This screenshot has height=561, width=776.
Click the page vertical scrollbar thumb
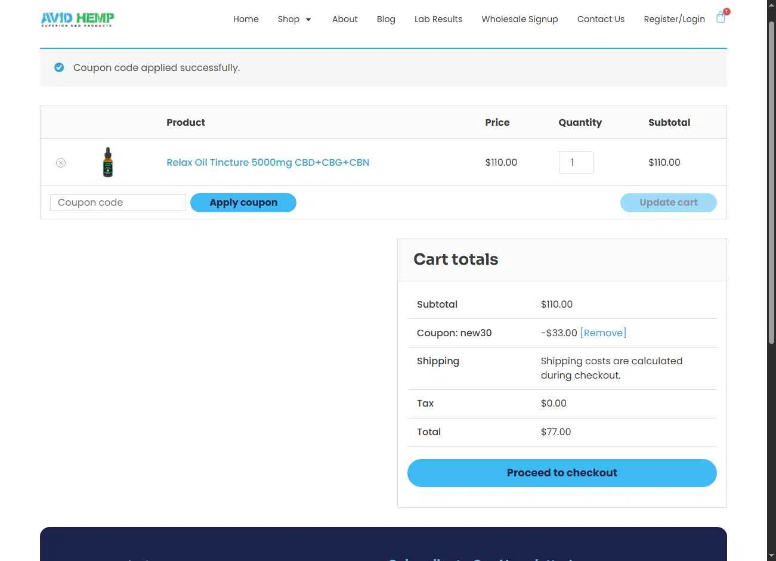click(x=771, y=182)
